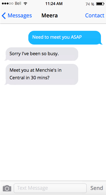Tap the camera icon to attach a photo
Image resolution: width=106 pixels, height=195 pixels.
[x=7, y=188]
